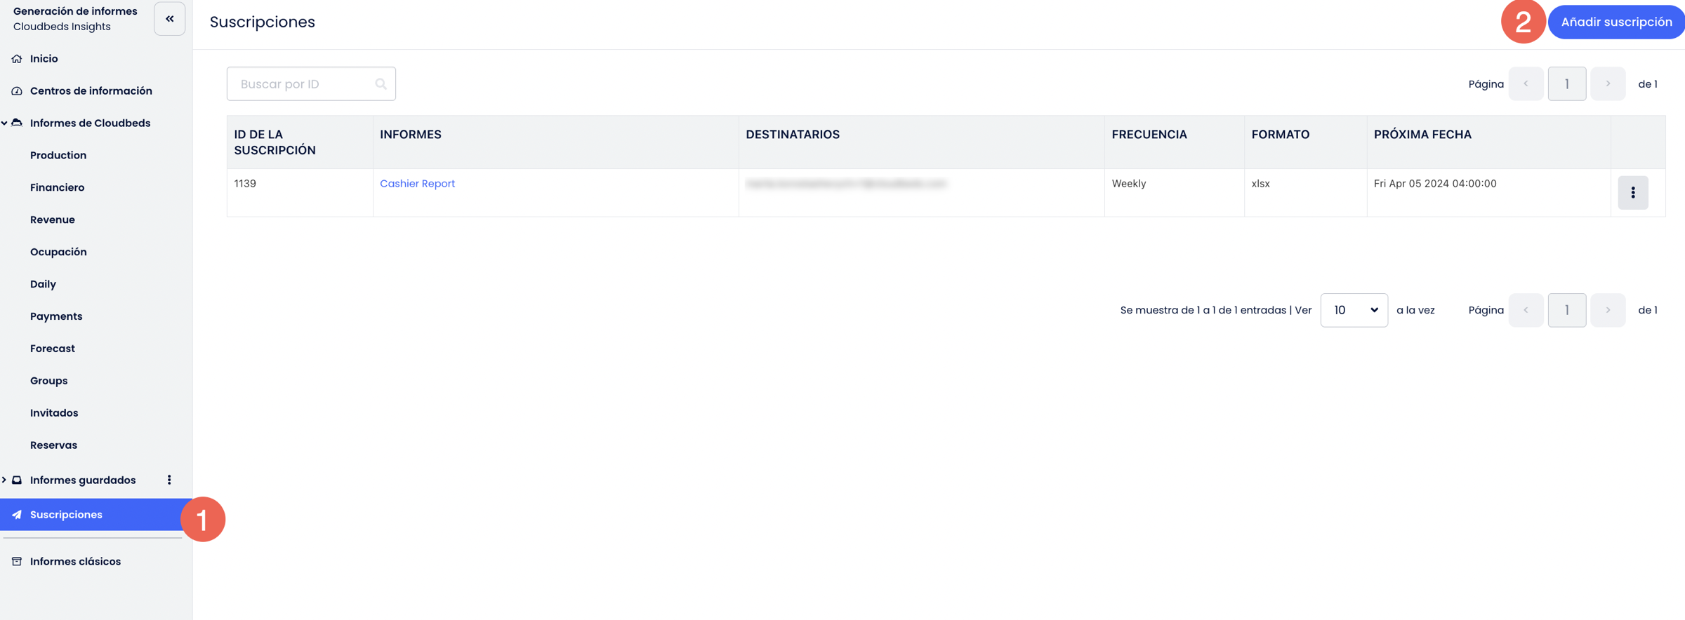Image resolution: width=1685 pixels, height=620 pixels.
Task: Expand the Informes guardados section
Action: coord(5,480)
